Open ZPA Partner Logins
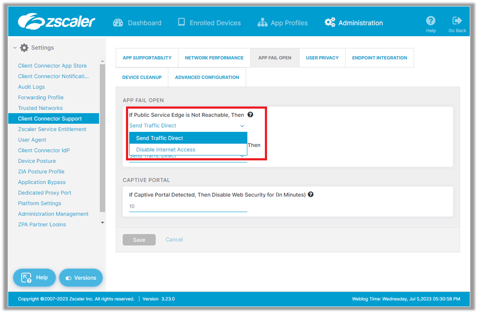 (x=42, y=225)
